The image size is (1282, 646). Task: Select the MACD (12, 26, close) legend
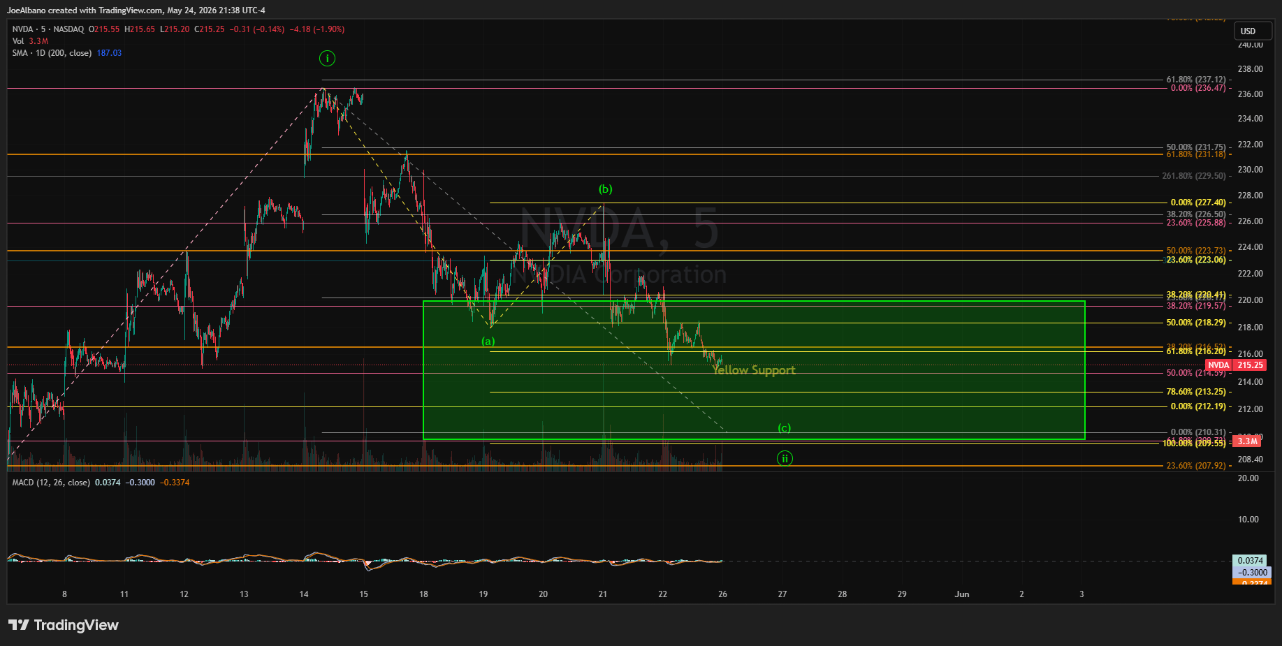[51, 483]
